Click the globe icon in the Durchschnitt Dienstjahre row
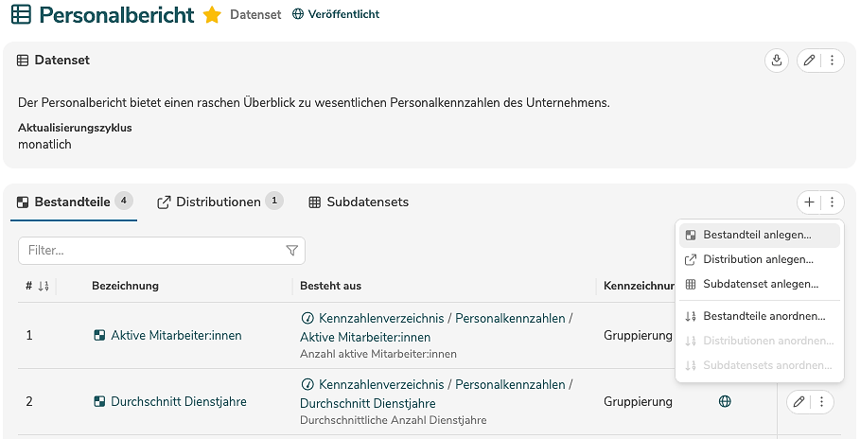 pos(725,401)
